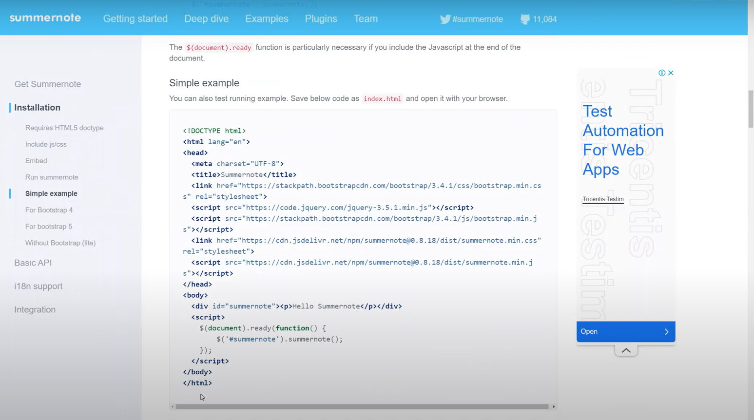Click the ad info icon

coord(662,73)
